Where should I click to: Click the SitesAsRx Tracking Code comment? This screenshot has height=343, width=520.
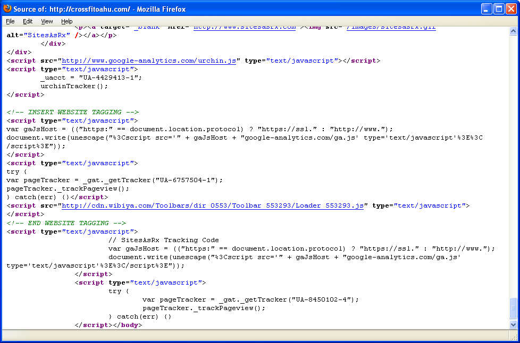163,240
